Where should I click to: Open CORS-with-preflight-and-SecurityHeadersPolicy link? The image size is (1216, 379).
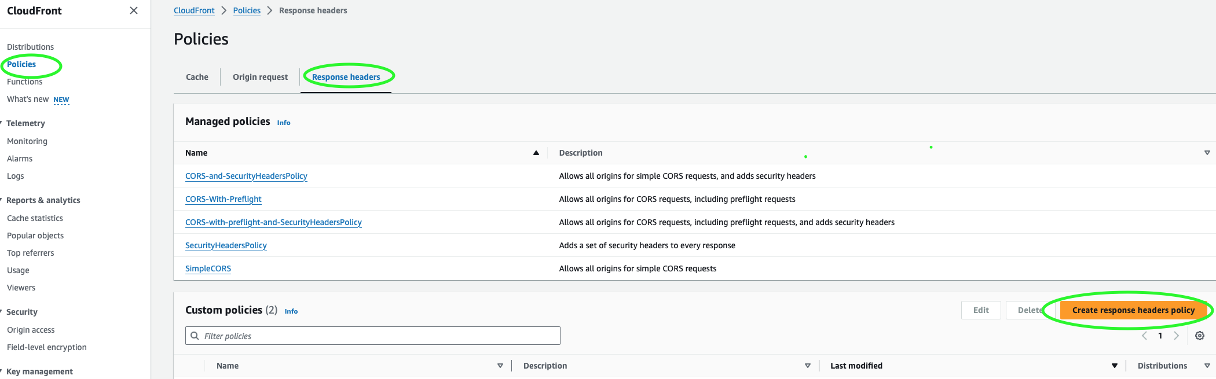pyautogui.click(x=273, y=222)
